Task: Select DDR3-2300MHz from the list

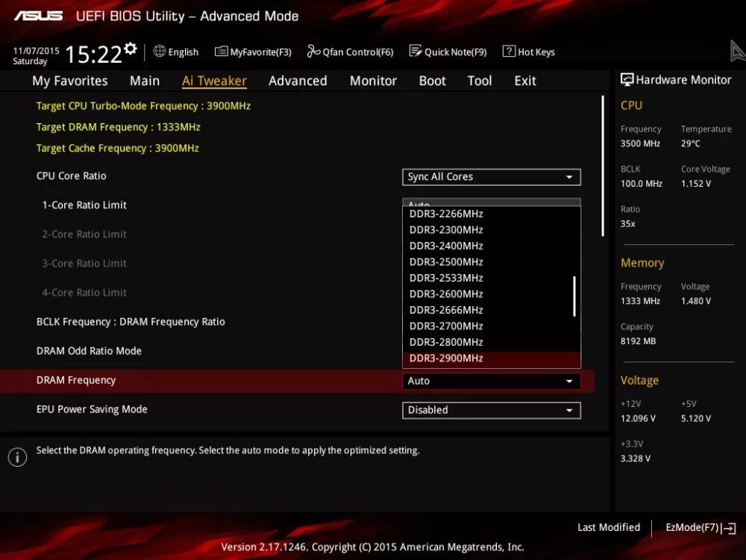Action: [492, 230]
